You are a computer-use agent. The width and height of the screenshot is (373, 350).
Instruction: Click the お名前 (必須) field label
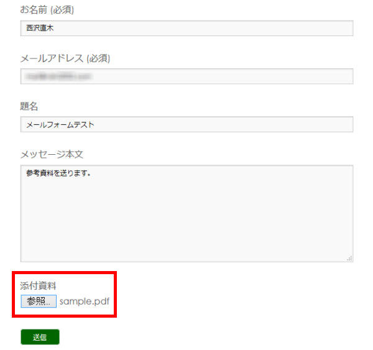coord(47,10)
